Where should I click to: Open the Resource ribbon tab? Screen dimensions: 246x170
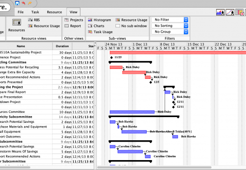pos(54,12)
